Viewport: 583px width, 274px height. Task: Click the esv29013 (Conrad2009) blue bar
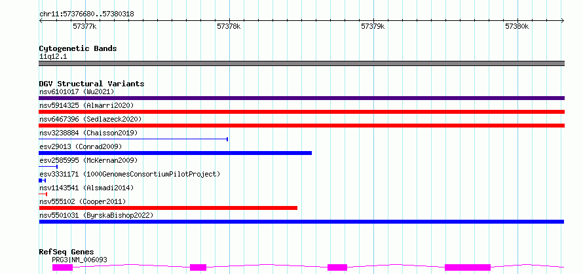tap(176, 153)
